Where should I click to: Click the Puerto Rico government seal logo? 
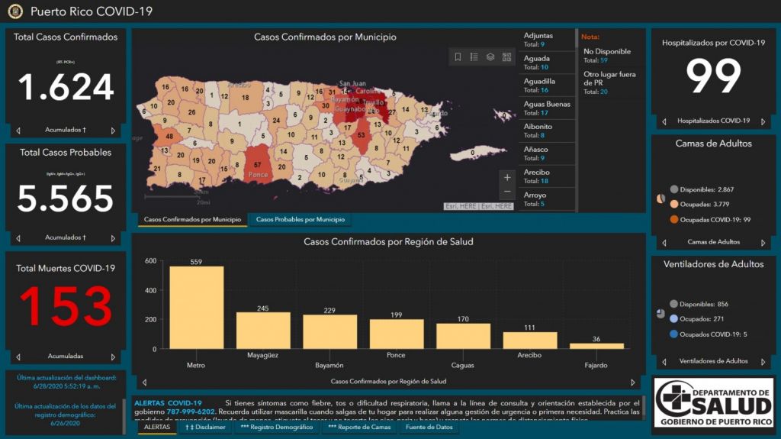tap(15, 11)
